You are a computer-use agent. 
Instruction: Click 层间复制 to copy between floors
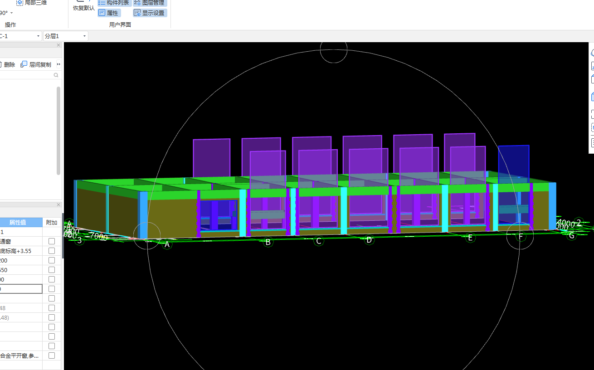pos(36,64)
